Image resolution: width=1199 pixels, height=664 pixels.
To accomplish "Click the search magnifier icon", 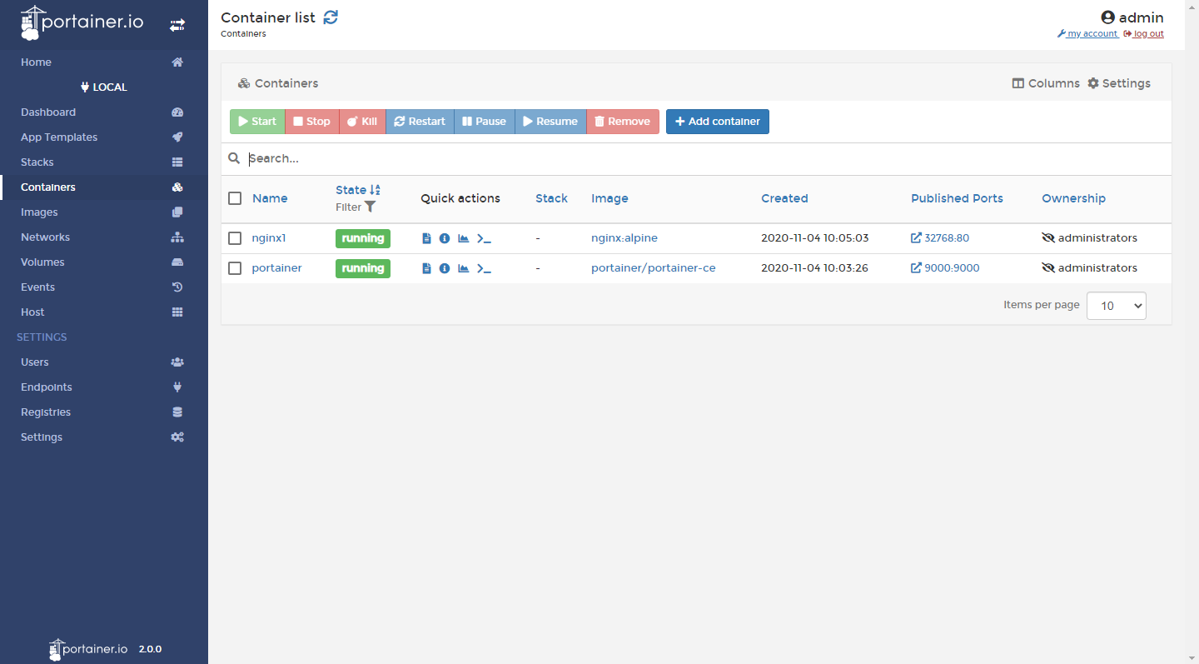I will [234, 158].
